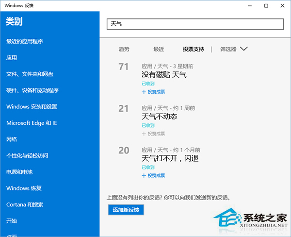Viewport: 291px width, 237px height.
Task: Click 应用 / 天气 - 约 1 周前 text
Action: (x=168, y=108)
